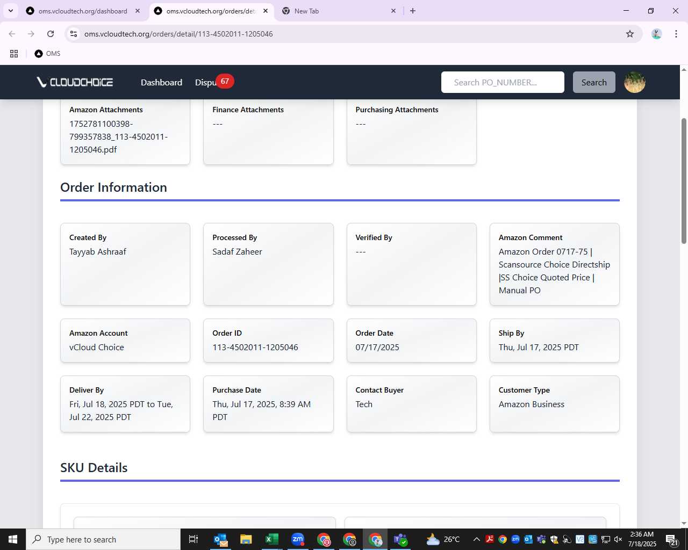Click the network tray icon
The height and width of the screenshot is (550, 688).
click(606, 539)
